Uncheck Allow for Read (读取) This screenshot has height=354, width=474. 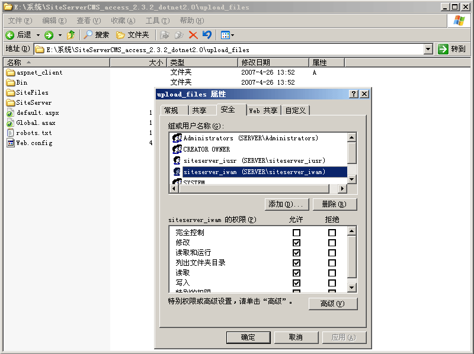coord(297,273)
